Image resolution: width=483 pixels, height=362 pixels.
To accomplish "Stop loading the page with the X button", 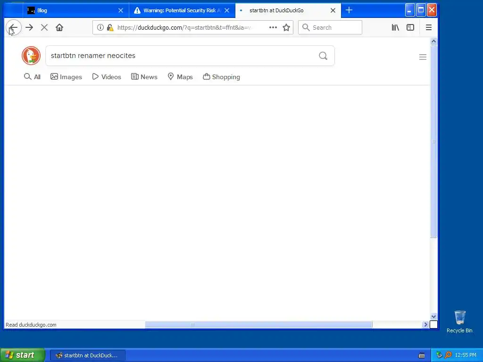I will click(x=44, y=27).
